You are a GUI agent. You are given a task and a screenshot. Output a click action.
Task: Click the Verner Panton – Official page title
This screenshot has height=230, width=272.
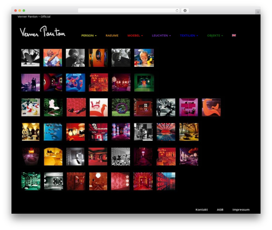pyautogui.click(x=34, y=16)
